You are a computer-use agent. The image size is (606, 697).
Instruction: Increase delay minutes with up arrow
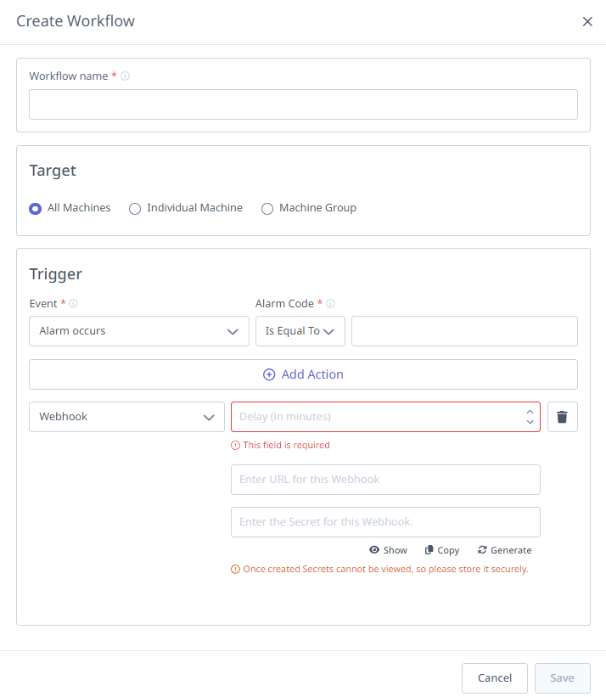click(530, 412)
